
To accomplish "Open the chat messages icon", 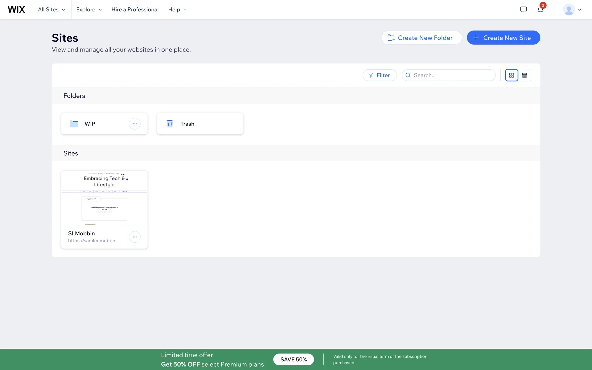I will pos(523,10).
